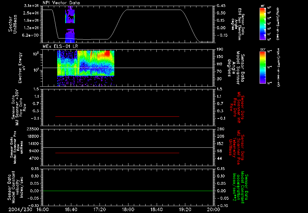
Task: Click the "16:00" time tick label
Action: pos(42,209)
